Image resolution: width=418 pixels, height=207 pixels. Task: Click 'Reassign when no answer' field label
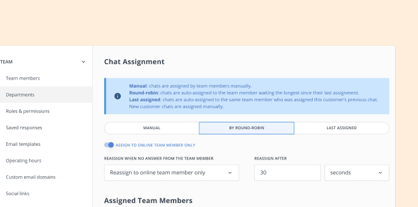tap(159, 158)
